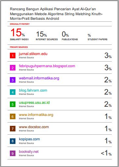Click the magenta source number 2 badge

(12, 68)
